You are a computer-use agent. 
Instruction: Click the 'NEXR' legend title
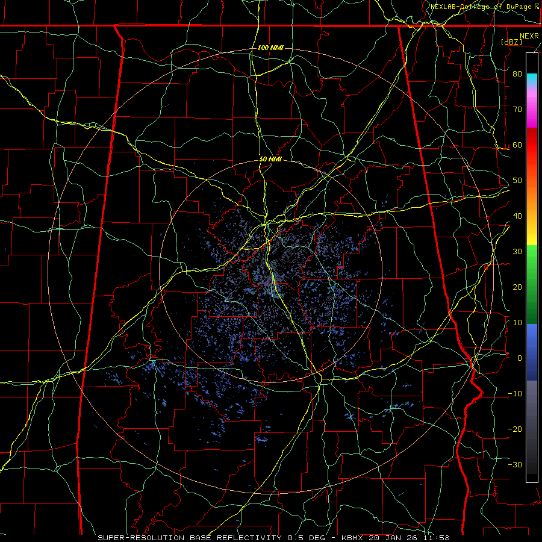pyautogui.click(x=529, y=36)
